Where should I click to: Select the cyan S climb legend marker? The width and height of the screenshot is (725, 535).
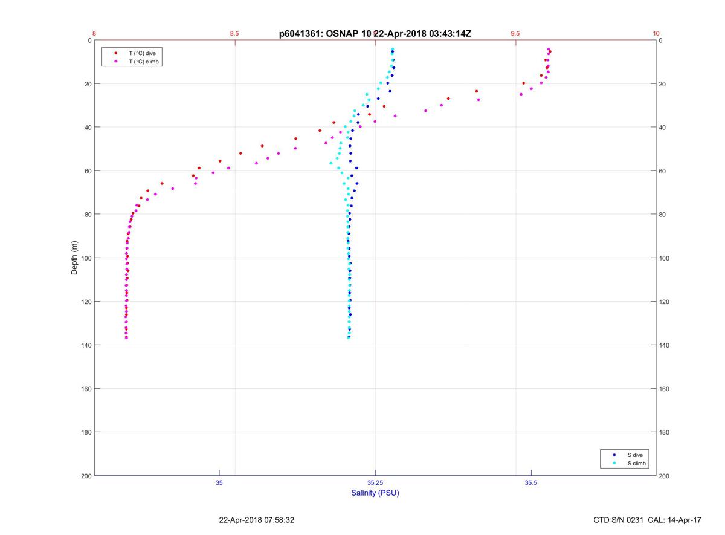pyautogui.click(x=614, y=463)
